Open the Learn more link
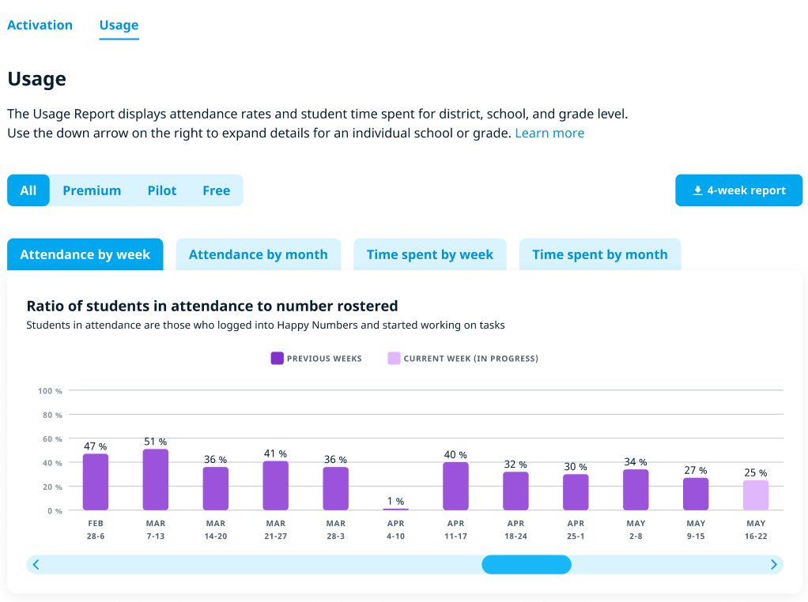Screen dimensions: 808x602 pos(549,133)
